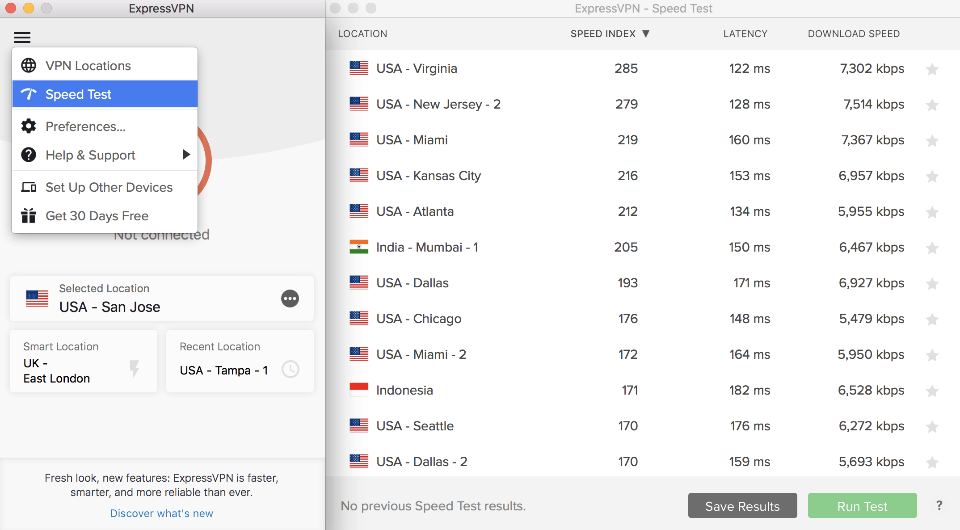Click the Help & Support question icon
960x530 pixels.
[29, 155]
